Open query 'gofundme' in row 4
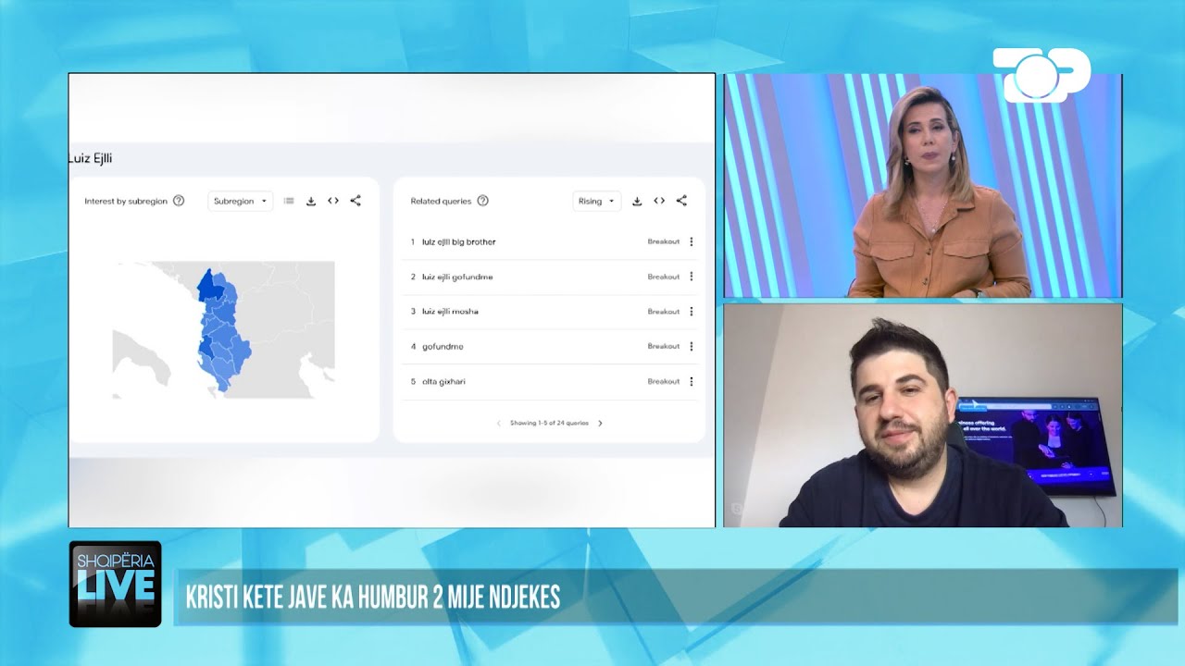1185x666 pixels. (x=443, y=347)
